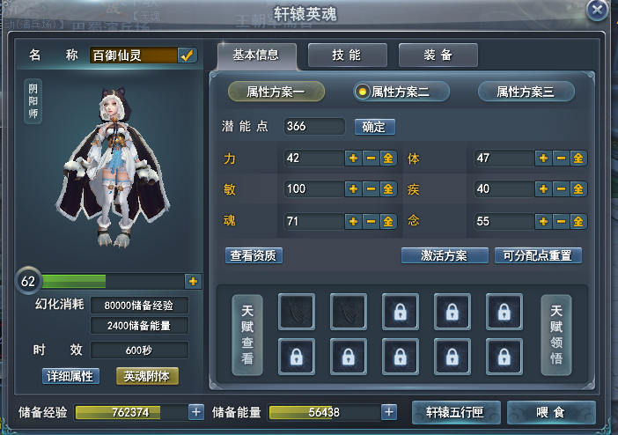Click the first unlocked talent slot
This screenshot has height=435, width=618.
pyautogui.click(x=297, y=312)
